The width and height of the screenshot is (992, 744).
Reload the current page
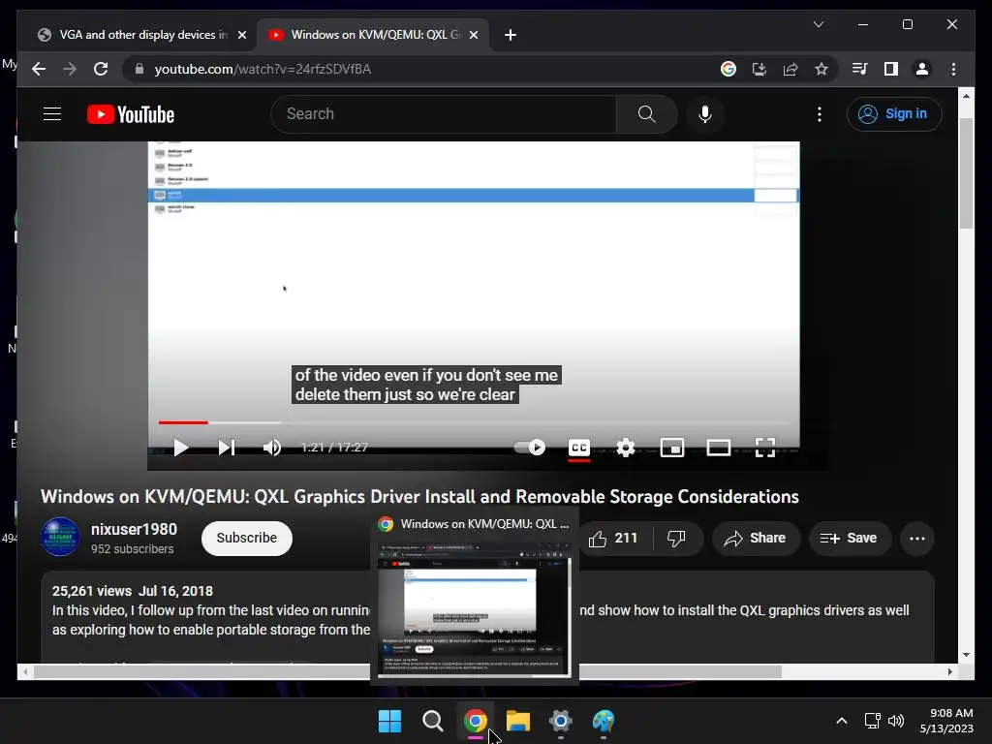coord(101,69)
